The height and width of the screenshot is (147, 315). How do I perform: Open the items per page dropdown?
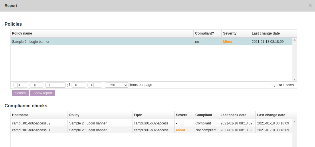(116, 85)
